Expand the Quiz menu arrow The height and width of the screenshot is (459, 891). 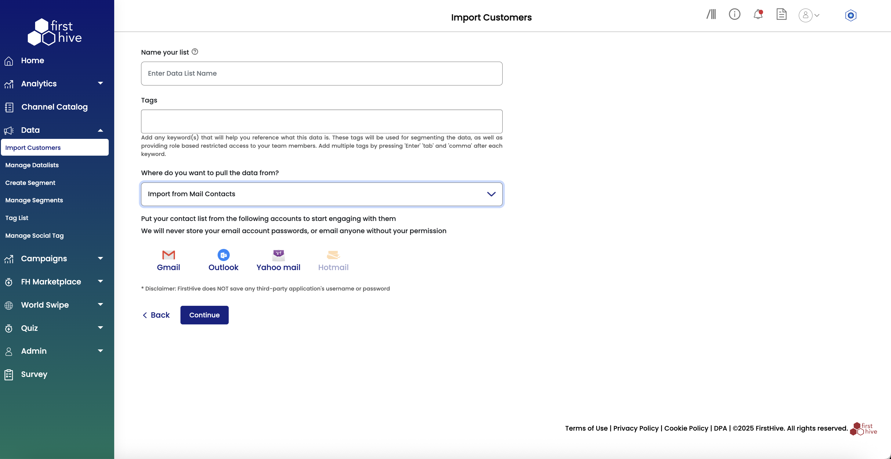coord(100,328)
